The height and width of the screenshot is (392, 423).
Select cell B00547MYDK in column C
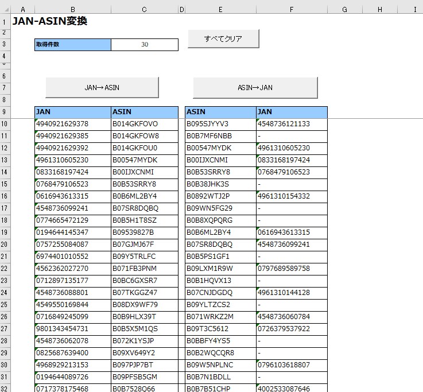pos(145,160)
